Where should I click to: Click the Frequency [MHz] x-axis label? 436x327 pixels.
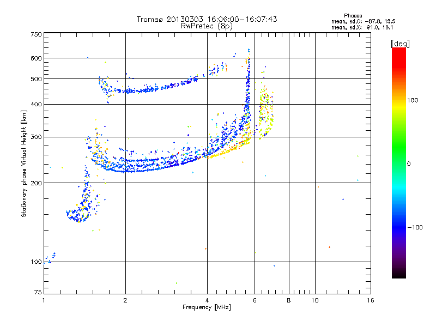(x=207, y=308)
